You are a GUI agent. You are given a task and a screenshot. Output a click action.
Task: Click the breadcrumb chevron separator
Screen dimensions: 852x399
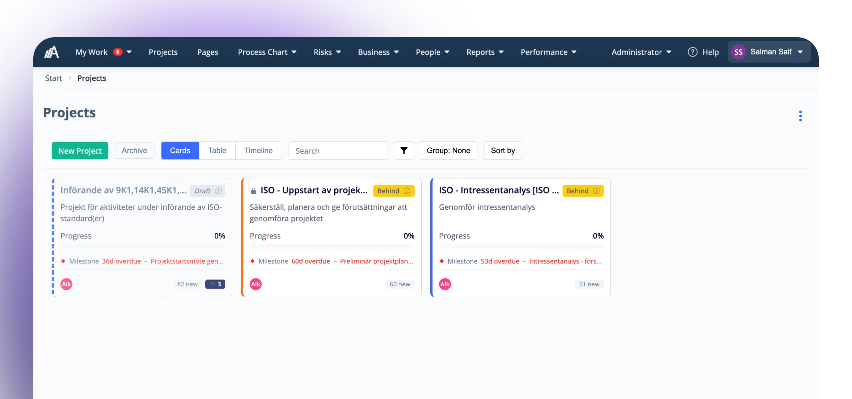click(70, 78)
